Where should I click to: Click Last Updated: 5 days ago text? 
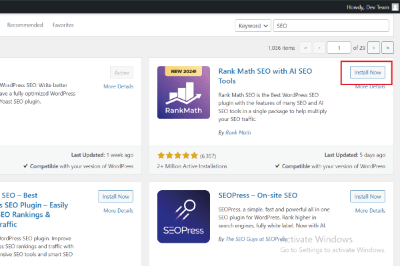point(355,155)
